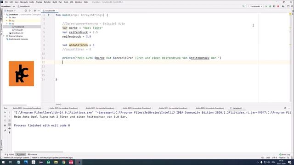Open Run panel settings gear
294x165 pixels.
[x=285, y=108]
